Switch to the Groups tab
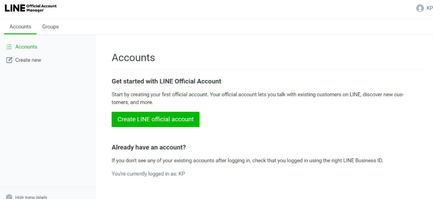433x199 pixels. (x=50, y=27)
